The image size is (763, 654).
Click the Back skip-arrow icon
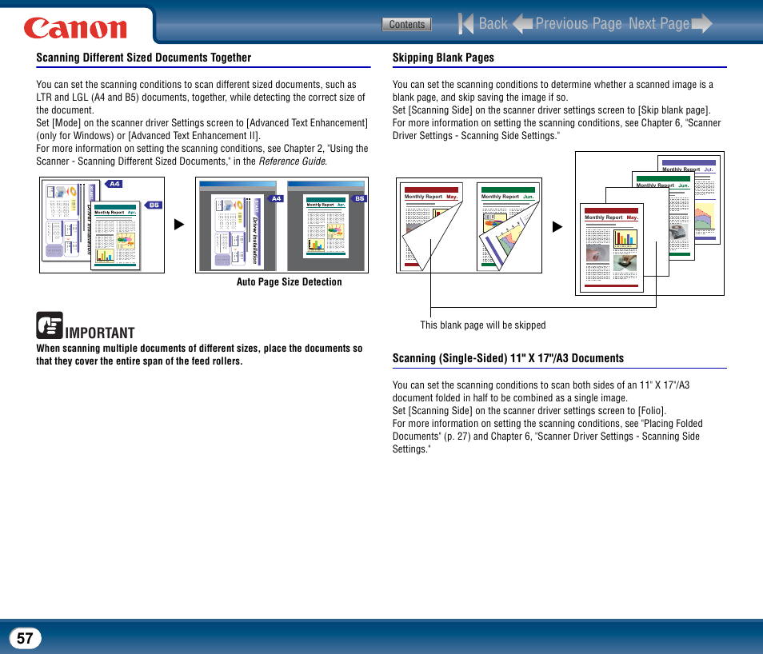click(465, 23)
